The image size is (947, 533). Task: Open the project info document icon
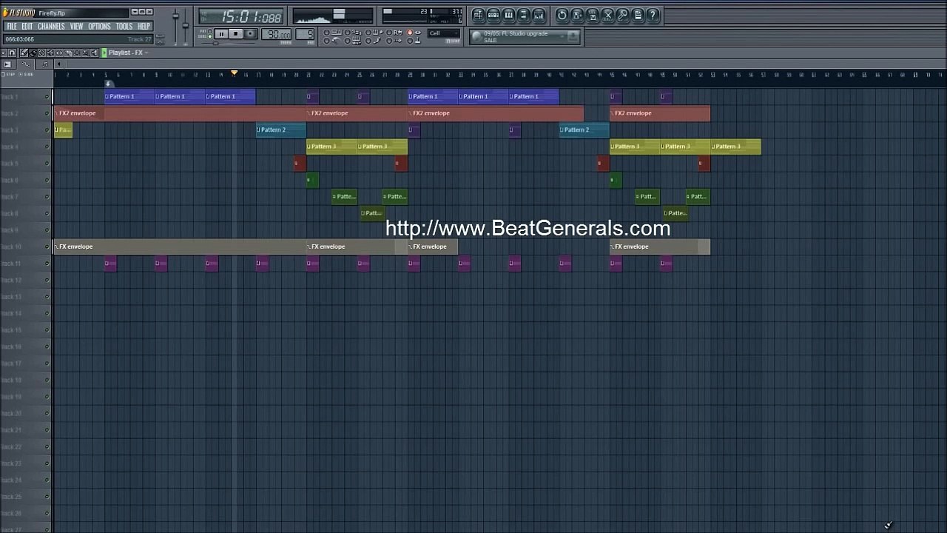638,16
